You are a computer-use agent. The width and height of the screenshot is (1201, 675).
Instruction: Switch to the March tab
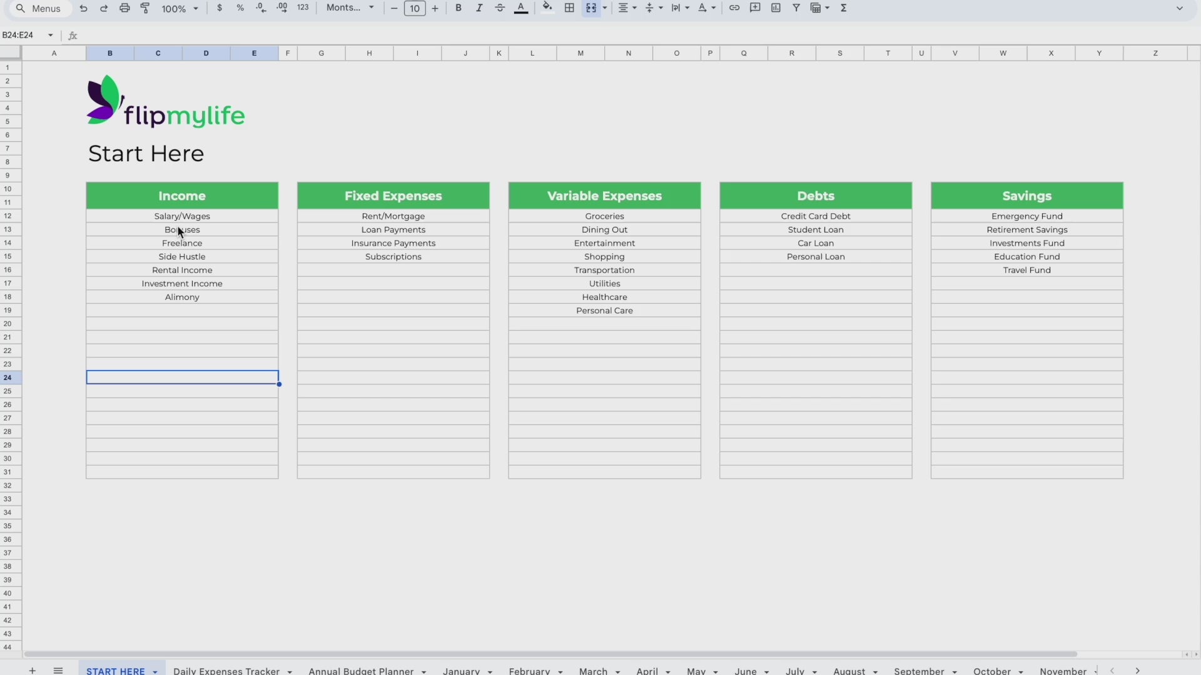pos(593,671)
